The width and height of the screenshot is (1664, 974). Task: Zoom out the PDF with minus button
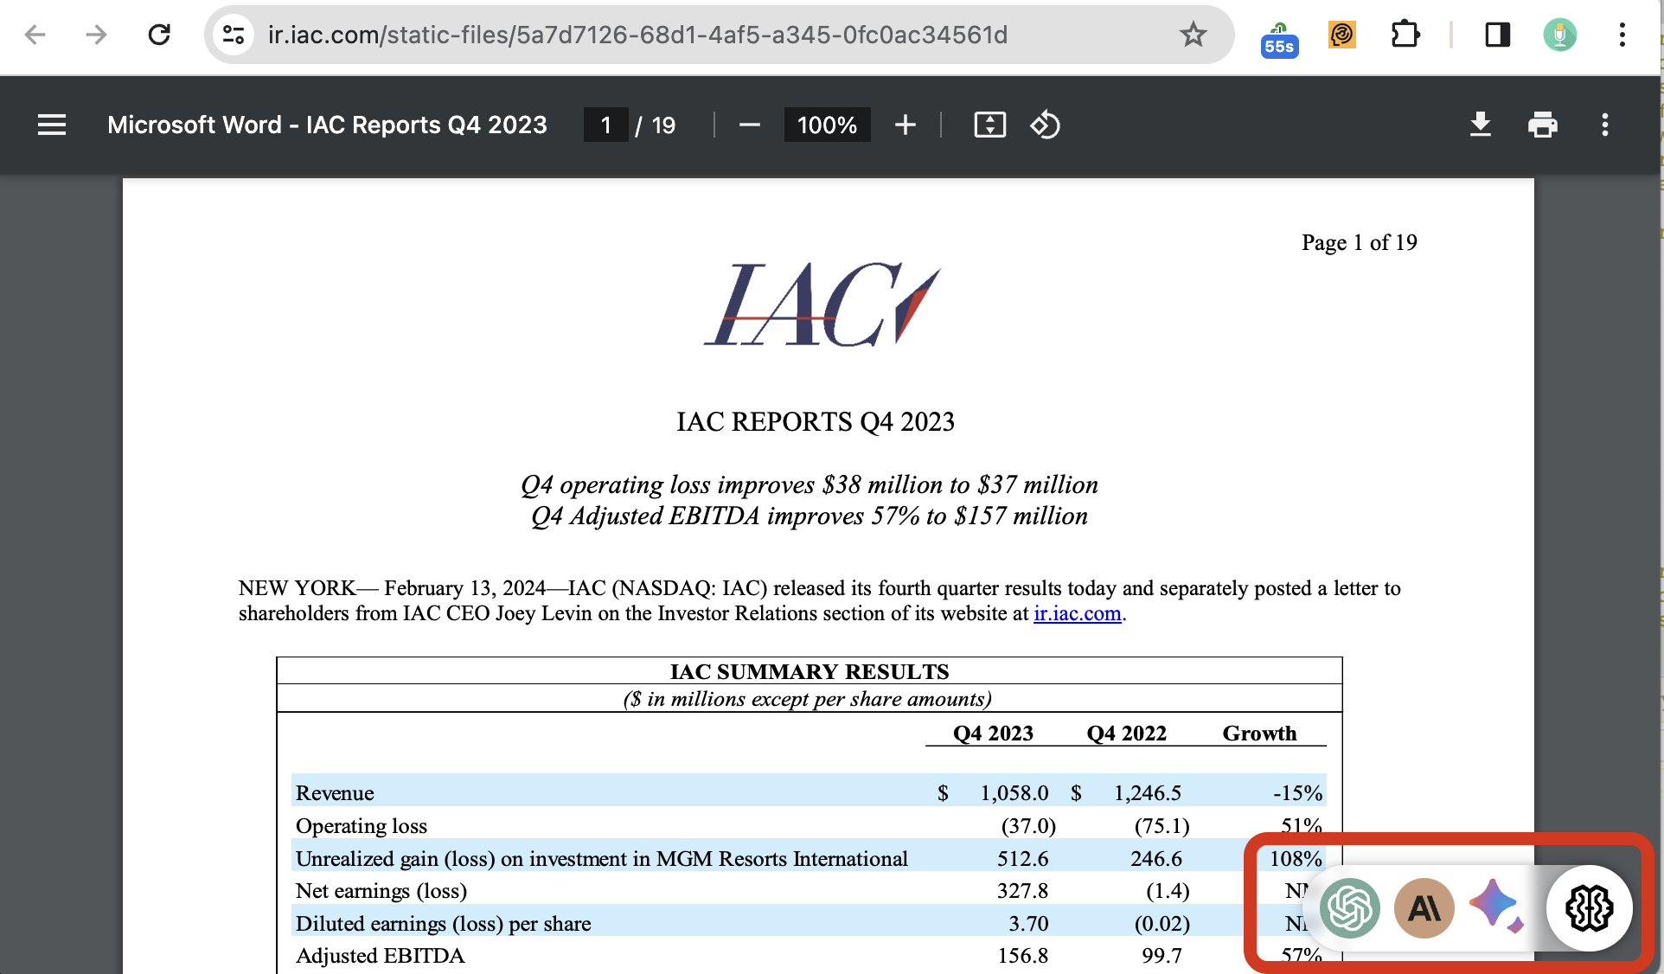[750, 125]
